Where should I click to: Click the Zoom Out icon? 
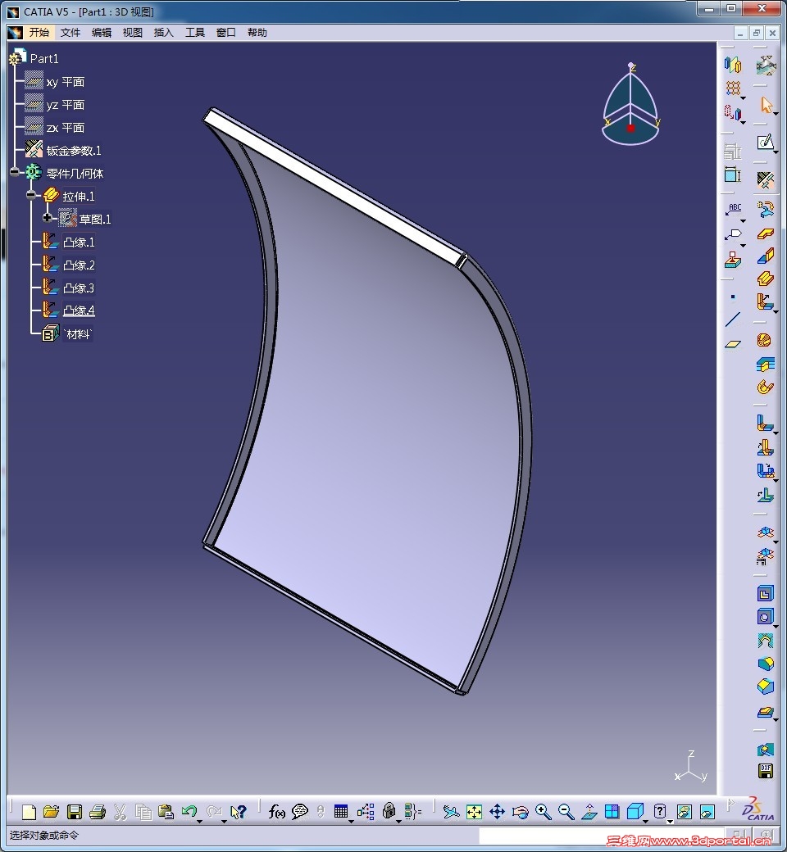pyautogui.click(x=566, y=812)
